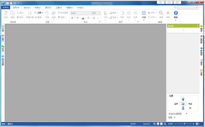
Task: Click the Font group dialog launcher
Action: coord(99,22)
